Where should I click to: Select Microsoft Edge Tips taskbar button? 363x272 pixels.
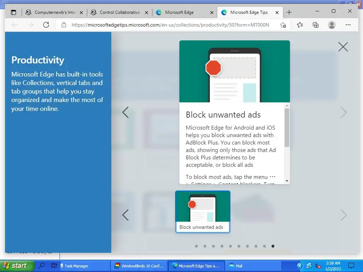(x=196, y=266)
